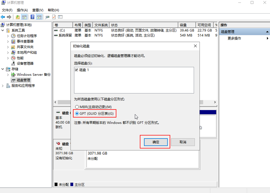270x193 pixels.
Task: Open the 操作(A) menu
Action: (22, 10)
